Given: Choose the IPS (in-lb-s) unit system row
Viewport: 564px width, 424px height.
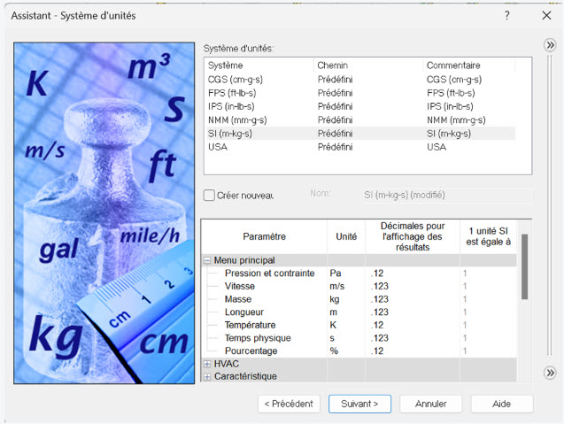Looking at the screenshot, I should pos(235,106).
